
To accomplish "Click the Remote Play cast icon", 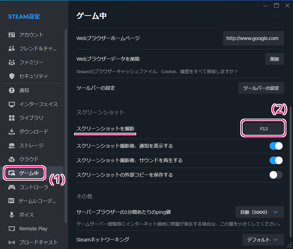I will click(x=12, y=229).
